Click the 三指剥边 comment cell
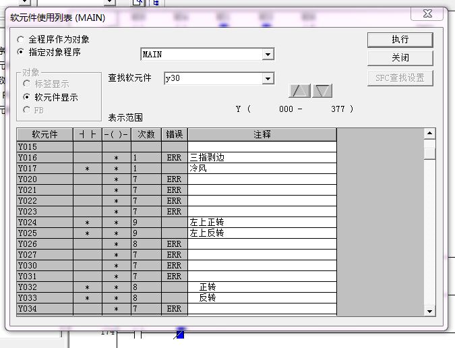Viewport: 455px width, 348px height. click(x=262, y=158)
